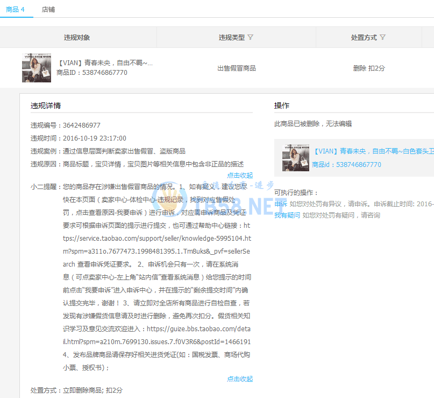Click 删除 in the bottom 处置方式 line
Screen dimensions: 434x398
click(82, 390)
